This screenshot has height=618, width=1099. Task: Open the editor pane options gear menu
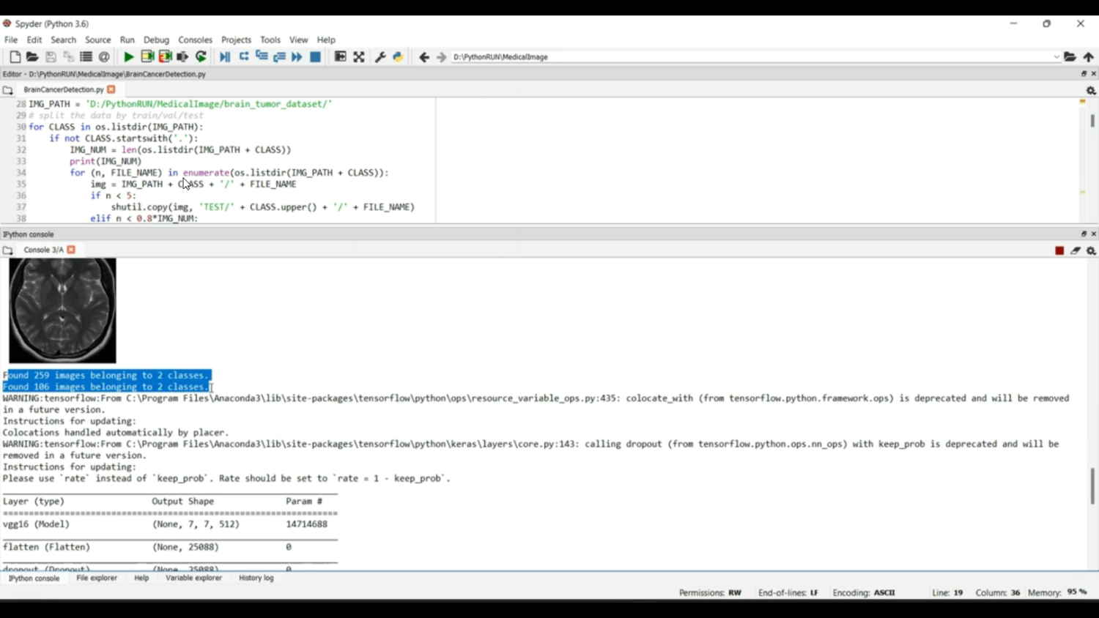click(1091, 91)
